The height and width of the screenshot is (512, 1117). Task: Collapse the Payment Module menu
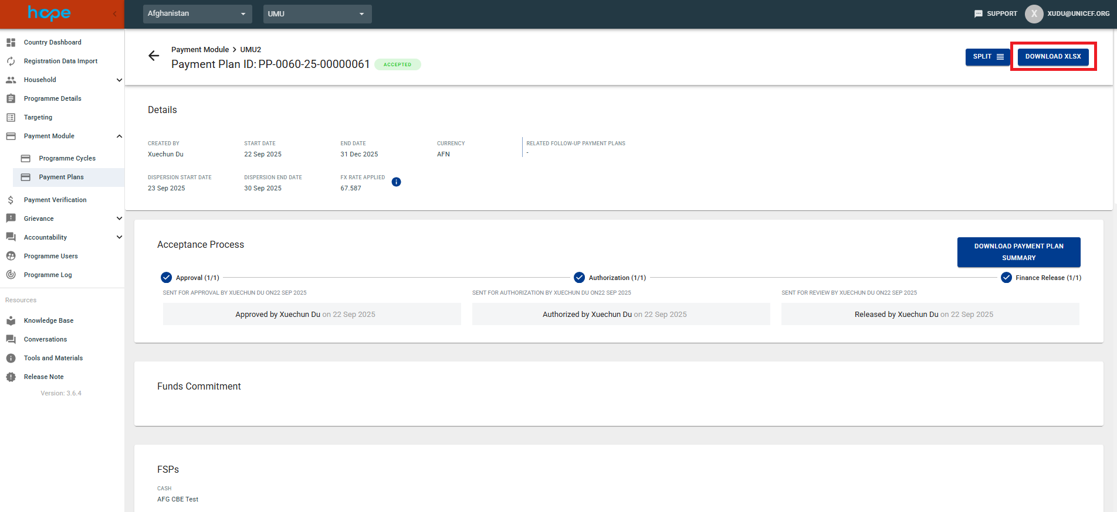[x=119, y=136]
